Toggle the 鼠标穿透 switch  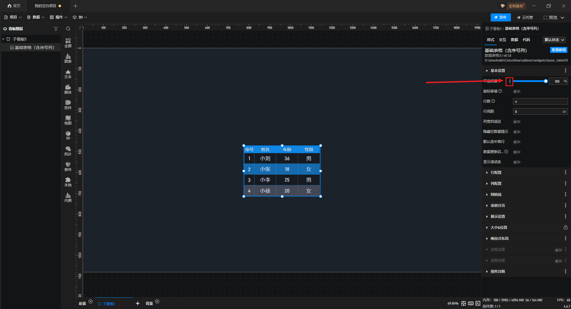click(x=517, y=92)
